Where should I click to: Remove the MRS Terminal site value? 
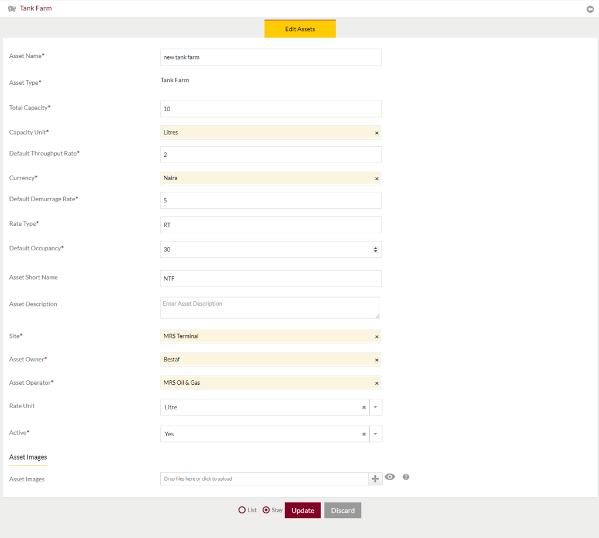(377, 336)
